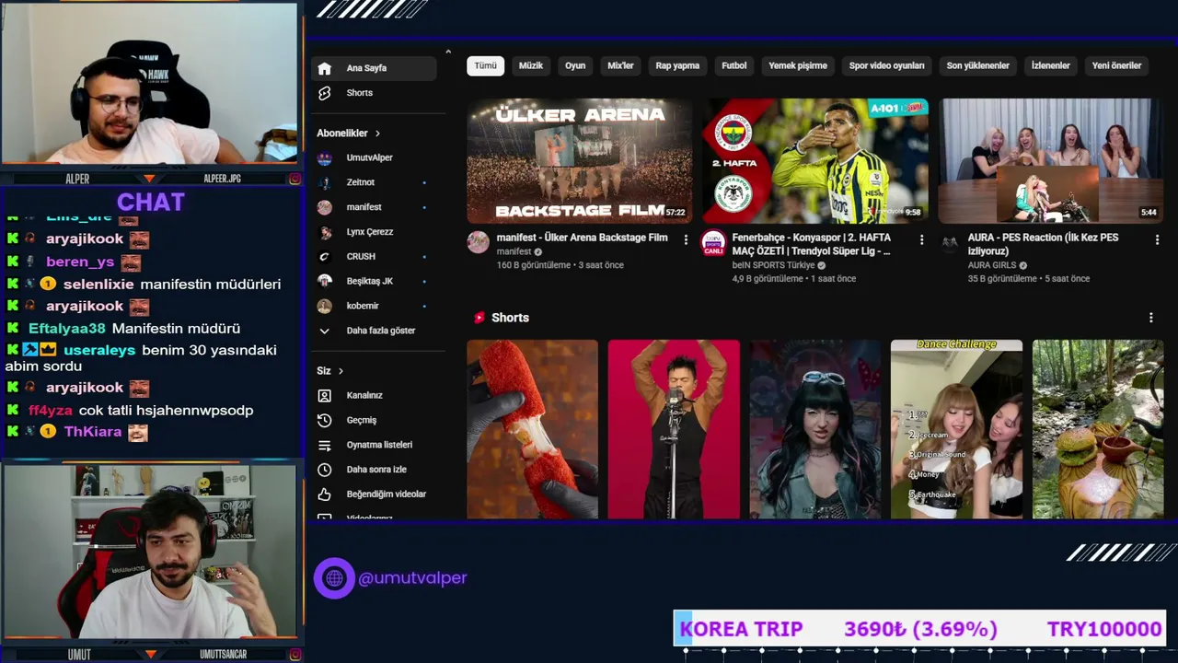
Task: Open the Shorts icon in the sidebar
Action: click(324, 93)
